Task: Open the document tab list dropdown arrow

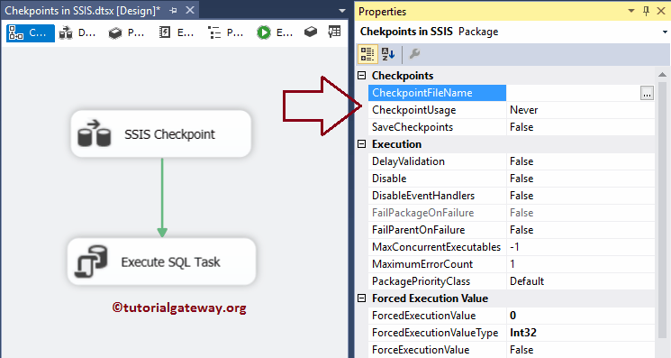Action: point(342,11)
